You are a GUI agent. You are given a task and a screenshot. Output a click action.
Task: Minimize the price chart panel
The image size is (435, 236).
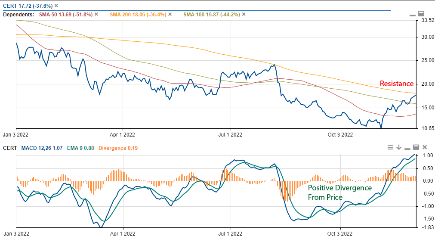point(413,15)
